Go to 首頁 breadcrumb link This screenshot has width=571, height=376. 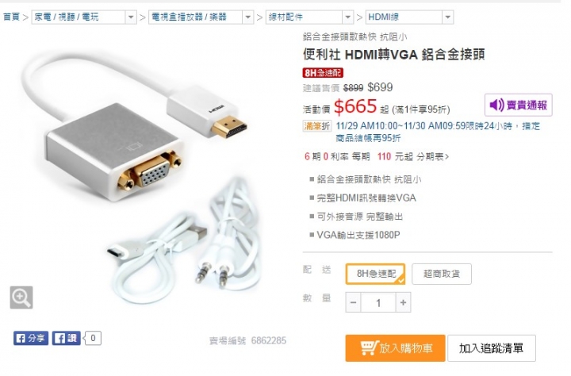[x=11, y=17]
